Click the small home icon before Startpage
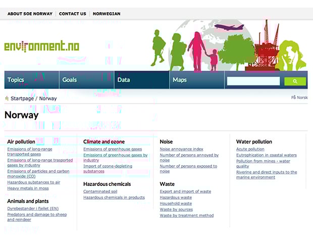 7,98
